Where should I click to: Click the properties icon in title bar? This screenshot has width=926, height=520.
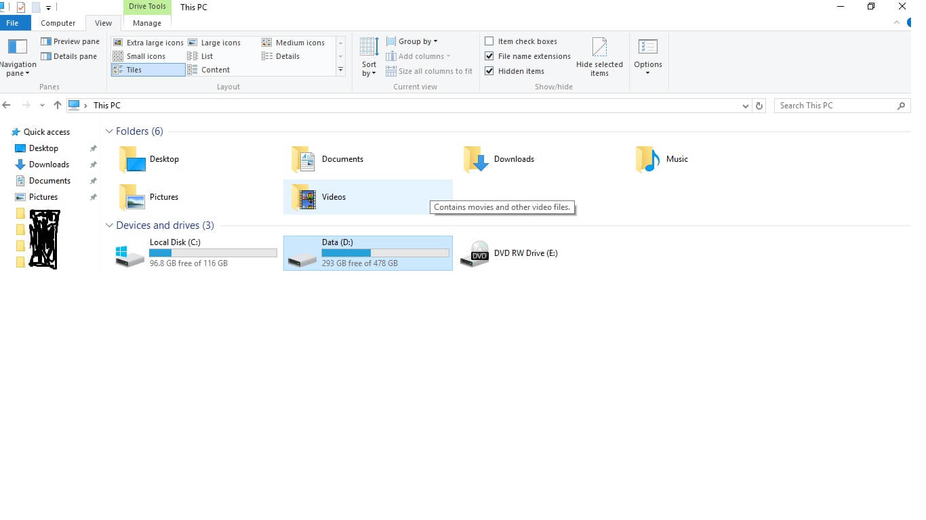21,7
